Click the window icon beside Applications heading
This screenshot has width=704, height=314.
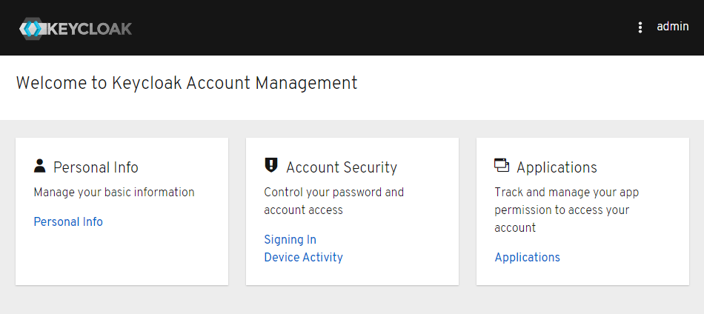[x=502, y=165]
